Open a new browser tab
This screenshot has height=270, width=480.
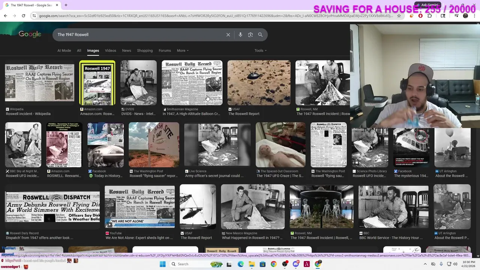pos(66,5)
